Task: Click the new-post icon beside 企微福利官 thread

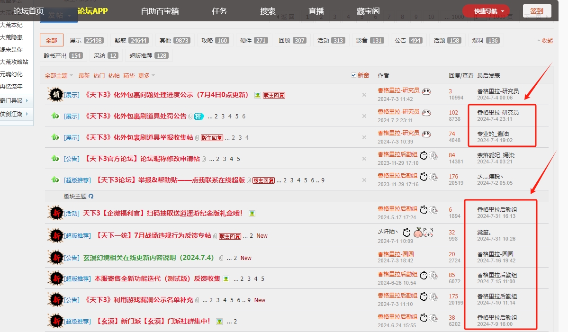Action: coord(56,213)
